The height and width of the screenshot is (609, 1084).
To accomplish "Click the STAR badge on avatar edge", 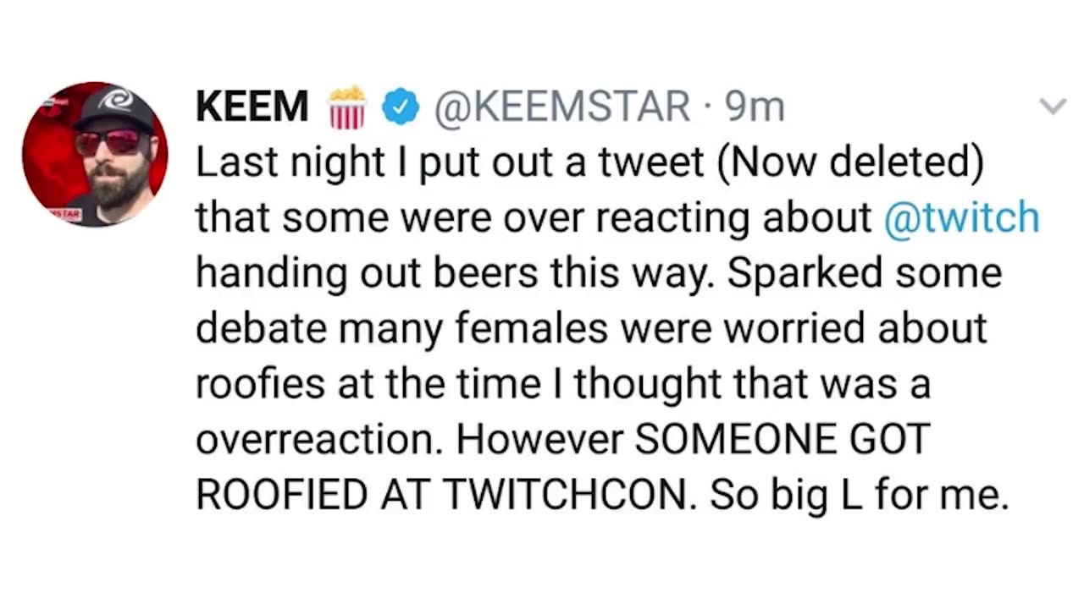I will coord(68,213).
